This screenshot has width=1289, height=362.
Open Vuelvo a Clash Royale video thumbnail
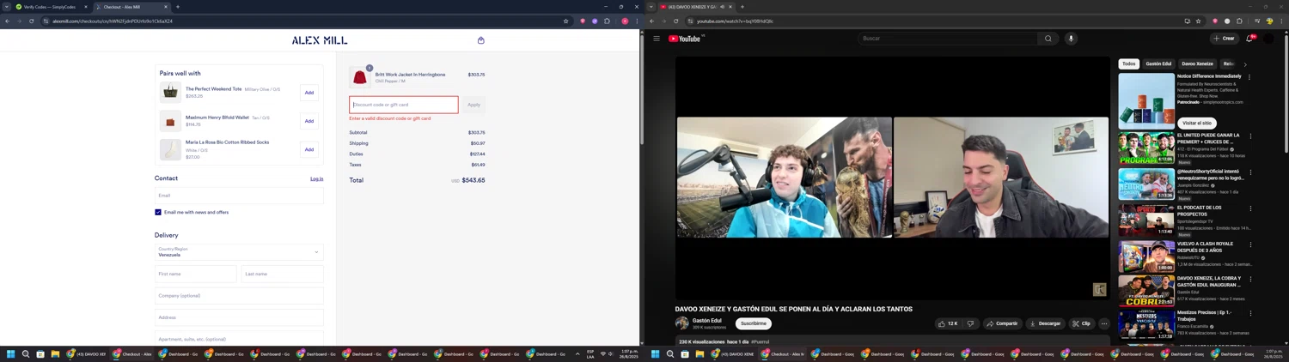pos(1146,256)
